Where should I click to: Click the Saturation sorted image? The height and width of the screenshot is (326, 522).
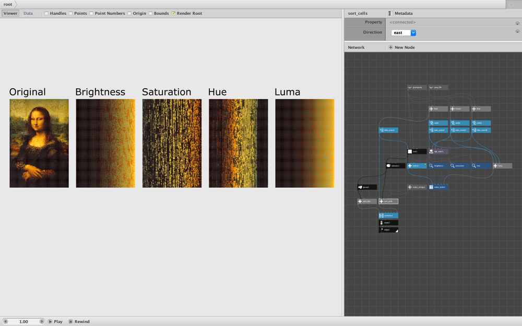point(172,143)
